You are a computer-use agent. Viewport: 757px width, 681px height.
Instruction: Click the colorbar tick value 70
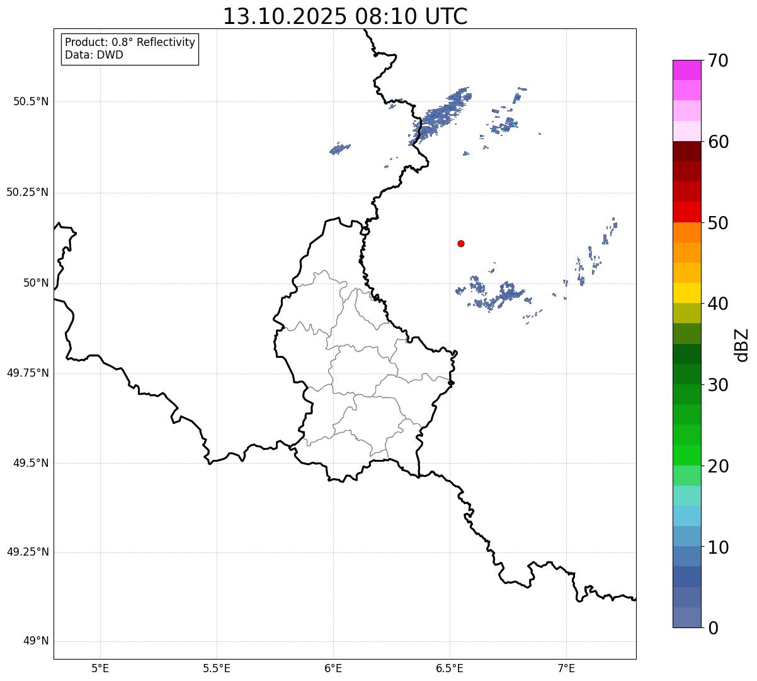[x=717, y=60]
